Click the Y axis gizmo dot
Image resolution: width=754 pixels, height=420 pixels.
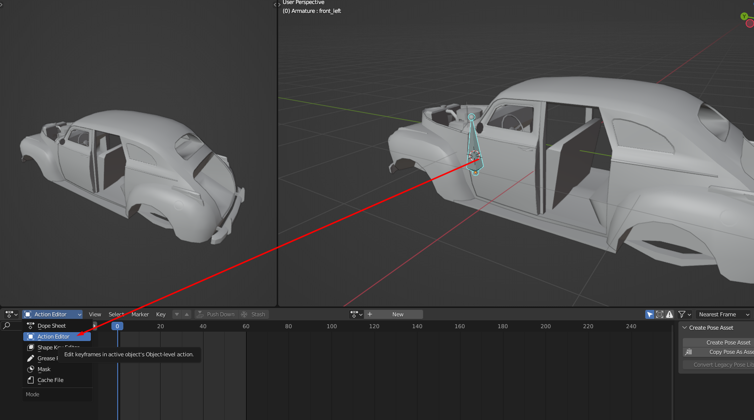[744, 16]
